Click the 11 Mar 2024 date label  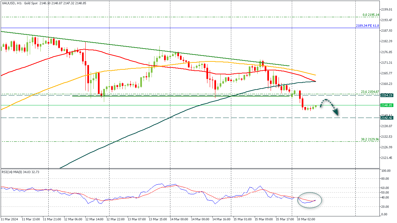(x=9, y=219)
